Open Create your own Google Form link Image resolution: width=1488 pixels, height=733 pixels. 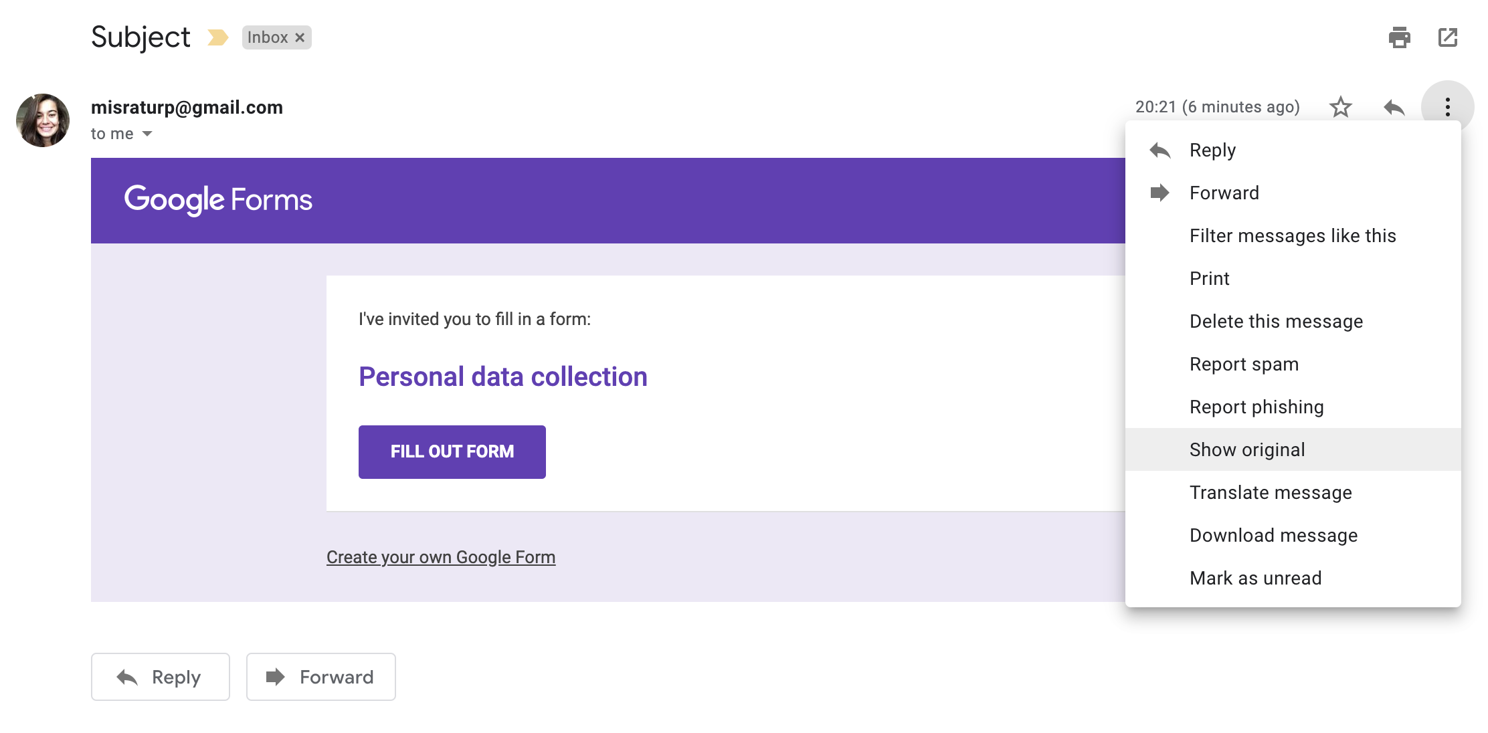click(x=441, y=557)
